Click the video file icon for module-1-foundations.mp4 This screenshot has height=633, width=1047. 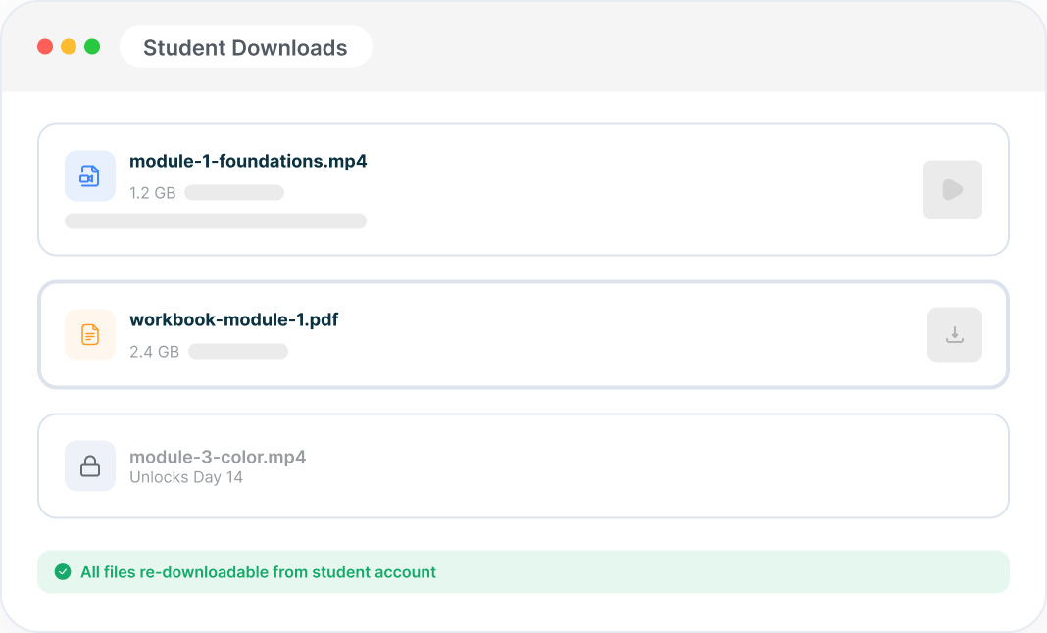click(x=90, y=175)
